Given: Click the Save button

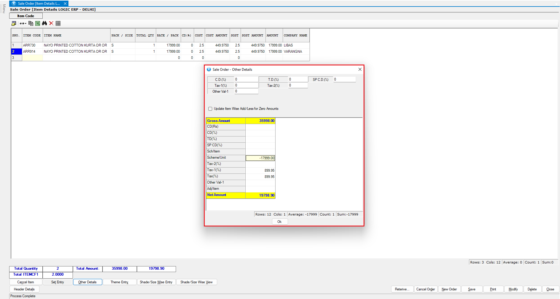Looking at the screenshot, I should 471,289.
